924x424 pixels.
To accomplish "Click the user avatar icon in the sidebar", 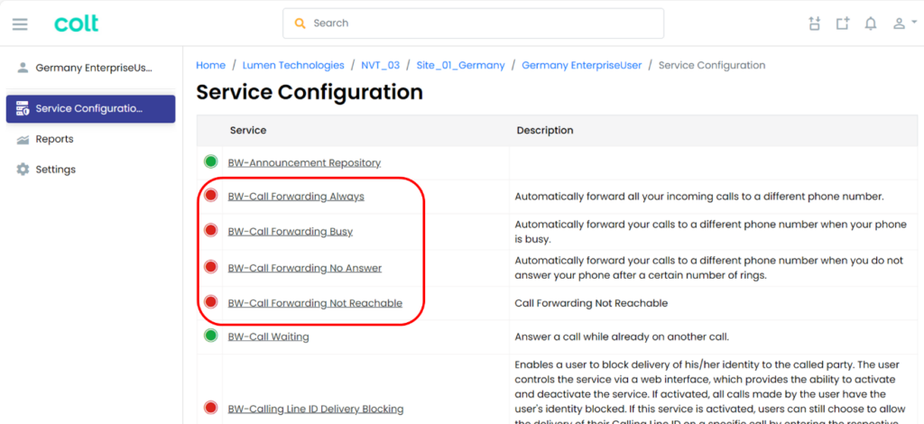I will pyautogui.click(x=23, y=68).
